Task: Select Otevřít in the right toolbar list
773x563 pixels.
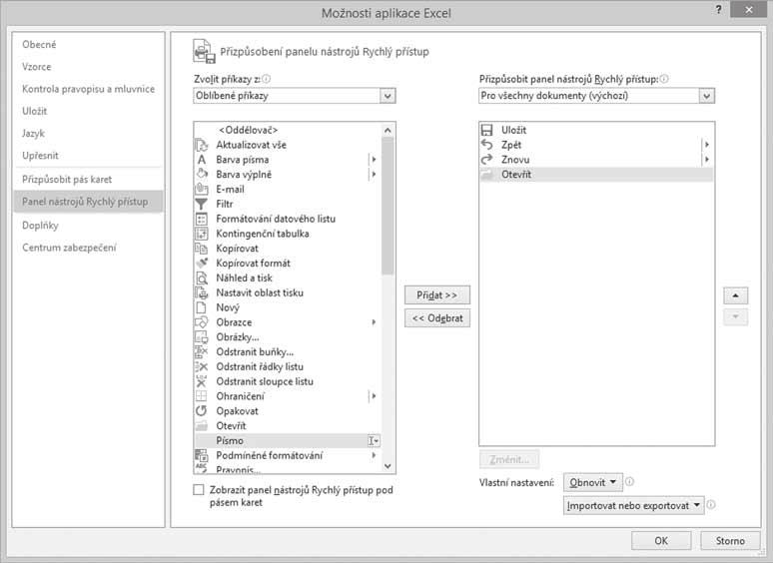Action: click(x=596, y=174)
